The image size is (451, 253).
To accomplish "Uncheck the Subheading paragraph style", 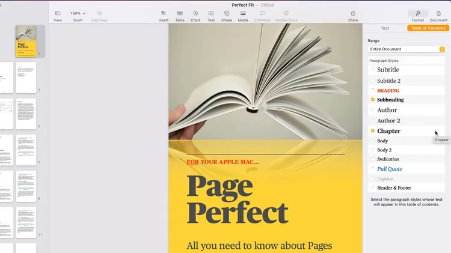I will click(373, 100).
